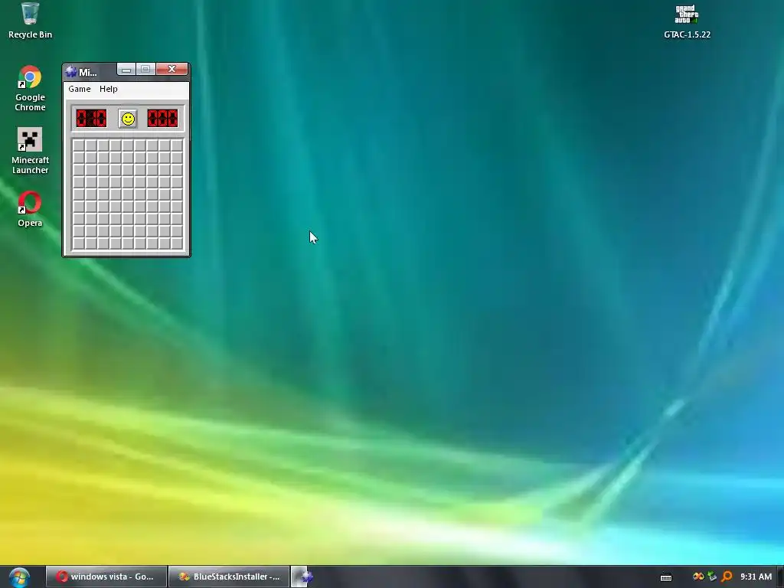
Task: Open the Windows Start orb
Action: click(19, 577)
